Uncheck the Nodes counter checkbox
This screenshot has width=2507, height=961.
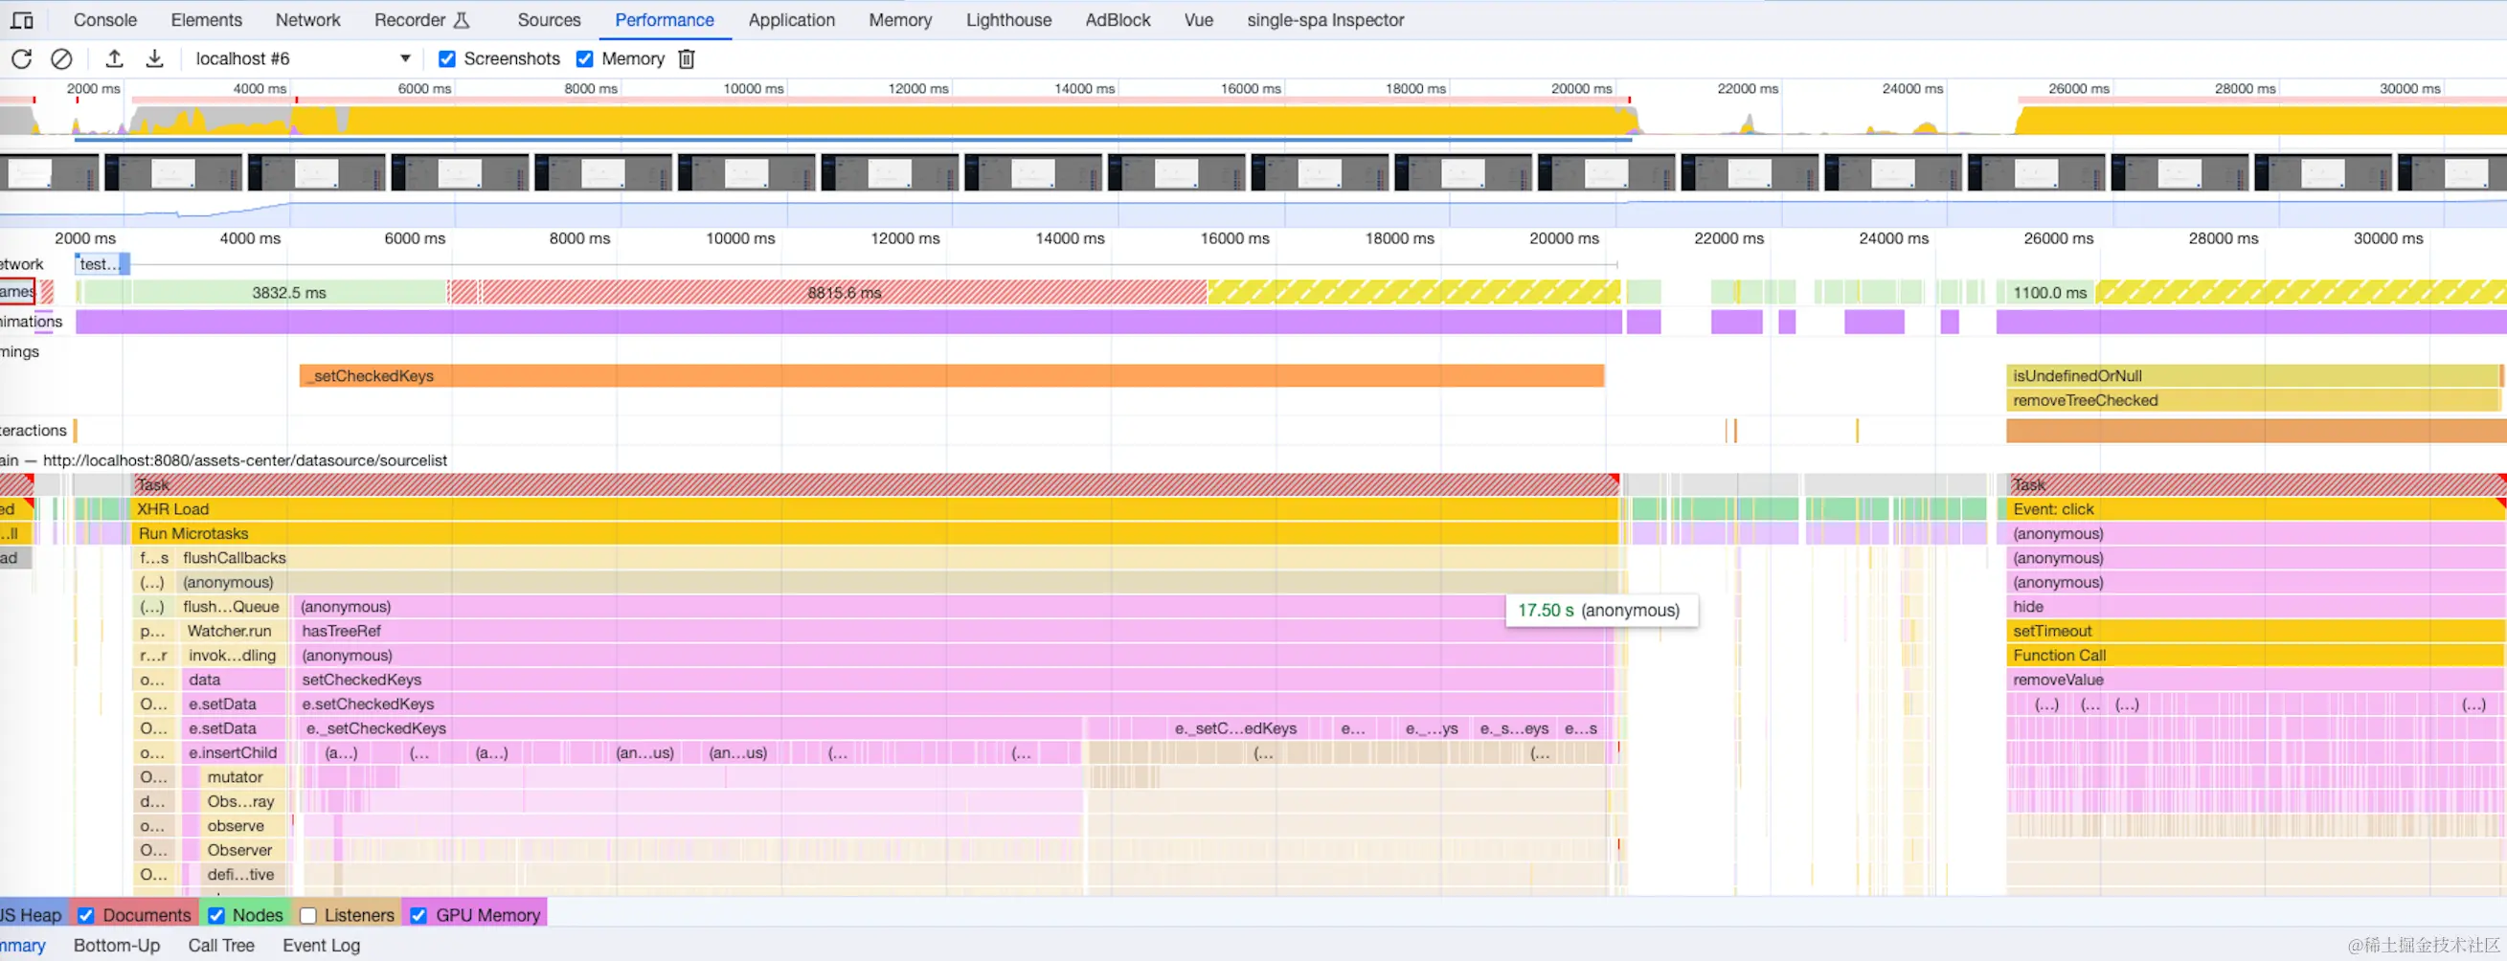pyautogui.click(x=216, y=915)
